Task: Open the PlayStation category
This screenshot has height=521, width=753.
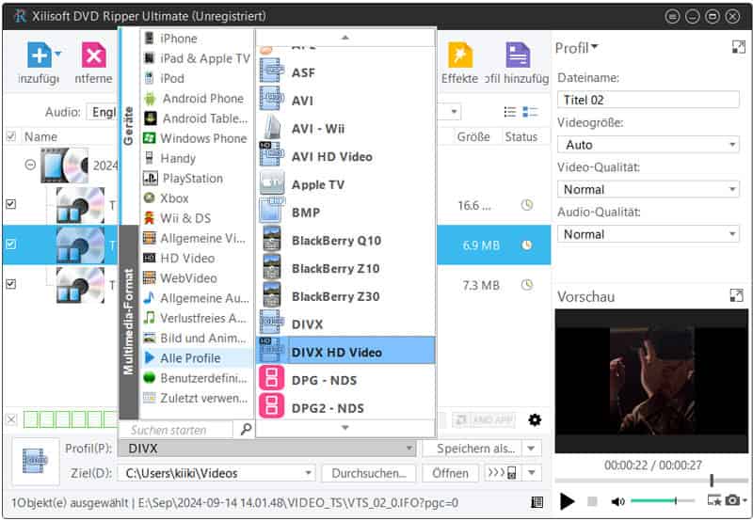Action: (x=197, y=179)
